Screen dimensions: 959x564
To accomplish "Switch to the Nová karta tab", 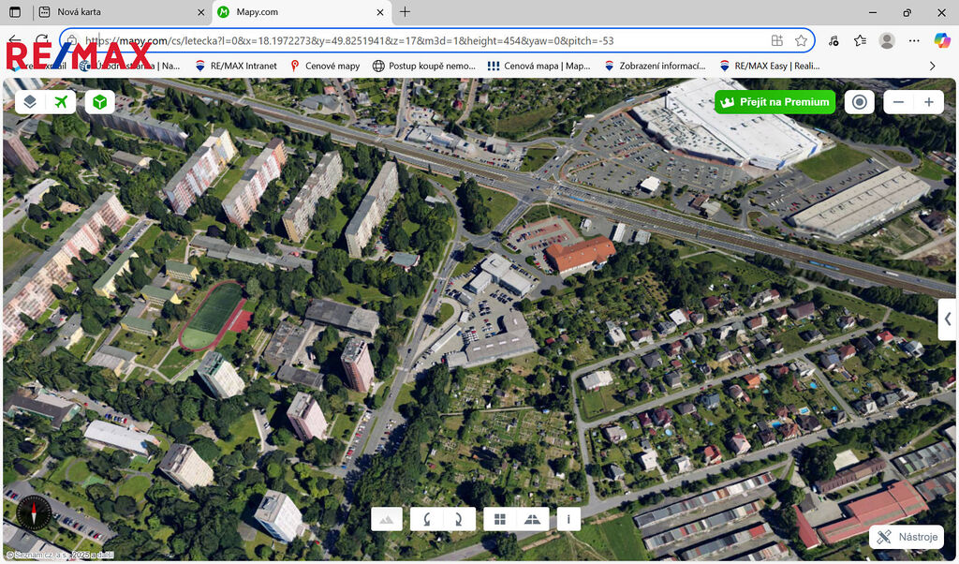I will coord(121,11).
